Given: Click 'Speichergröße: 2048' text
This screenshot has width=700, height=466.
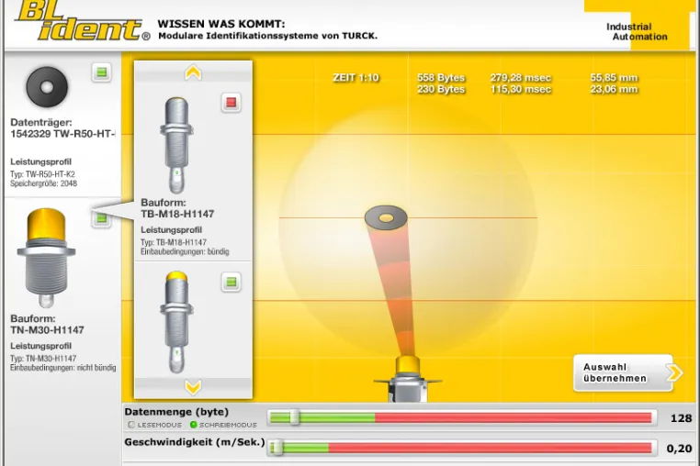Looking at the screenshot, I should [44, 183].
